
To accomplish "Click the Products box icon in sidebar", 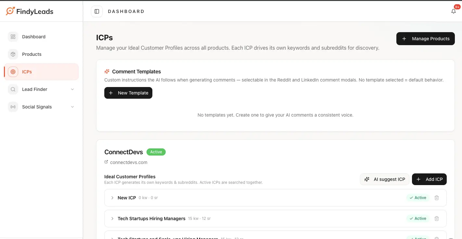I will 13,54.
